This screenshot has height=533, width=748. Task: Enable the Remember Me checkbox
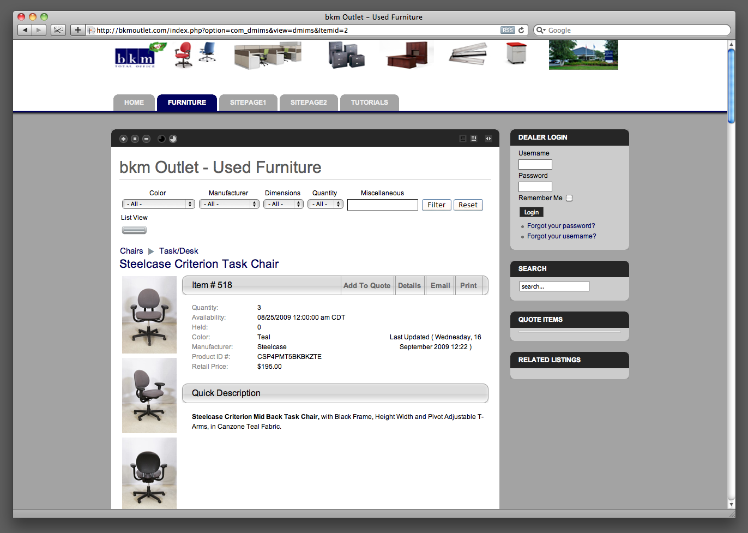coord(569,198)
